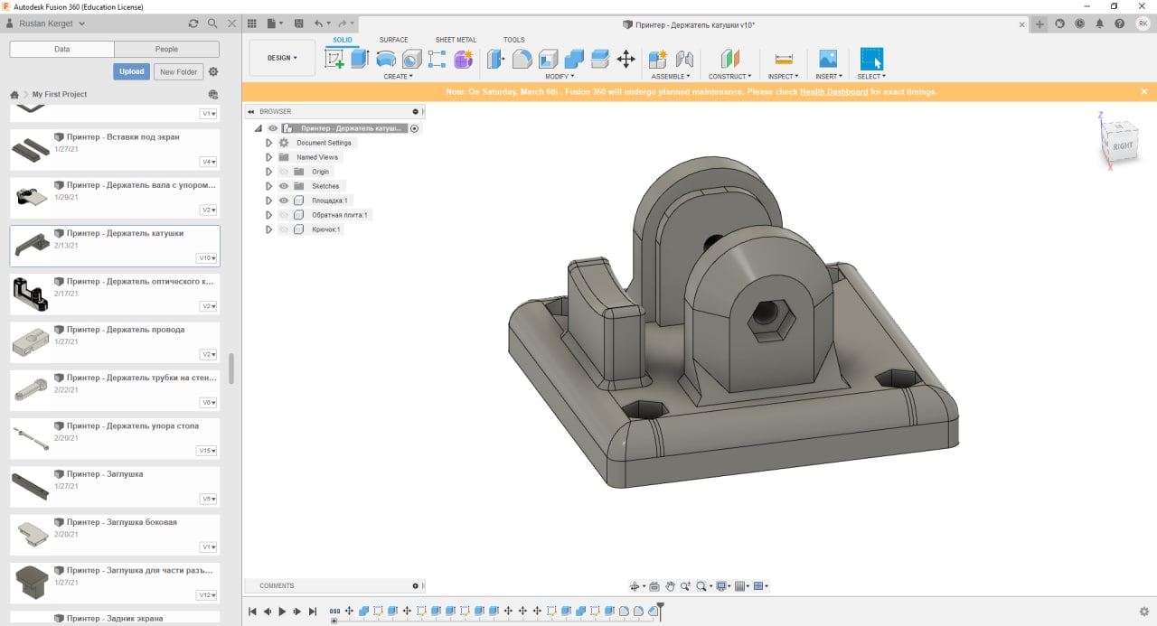
Task: Open data panel settings gear
Action: (213, 71)
